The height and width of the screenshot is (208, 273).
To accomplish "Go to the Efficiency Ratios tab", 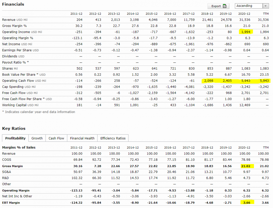I will [113, 138].
